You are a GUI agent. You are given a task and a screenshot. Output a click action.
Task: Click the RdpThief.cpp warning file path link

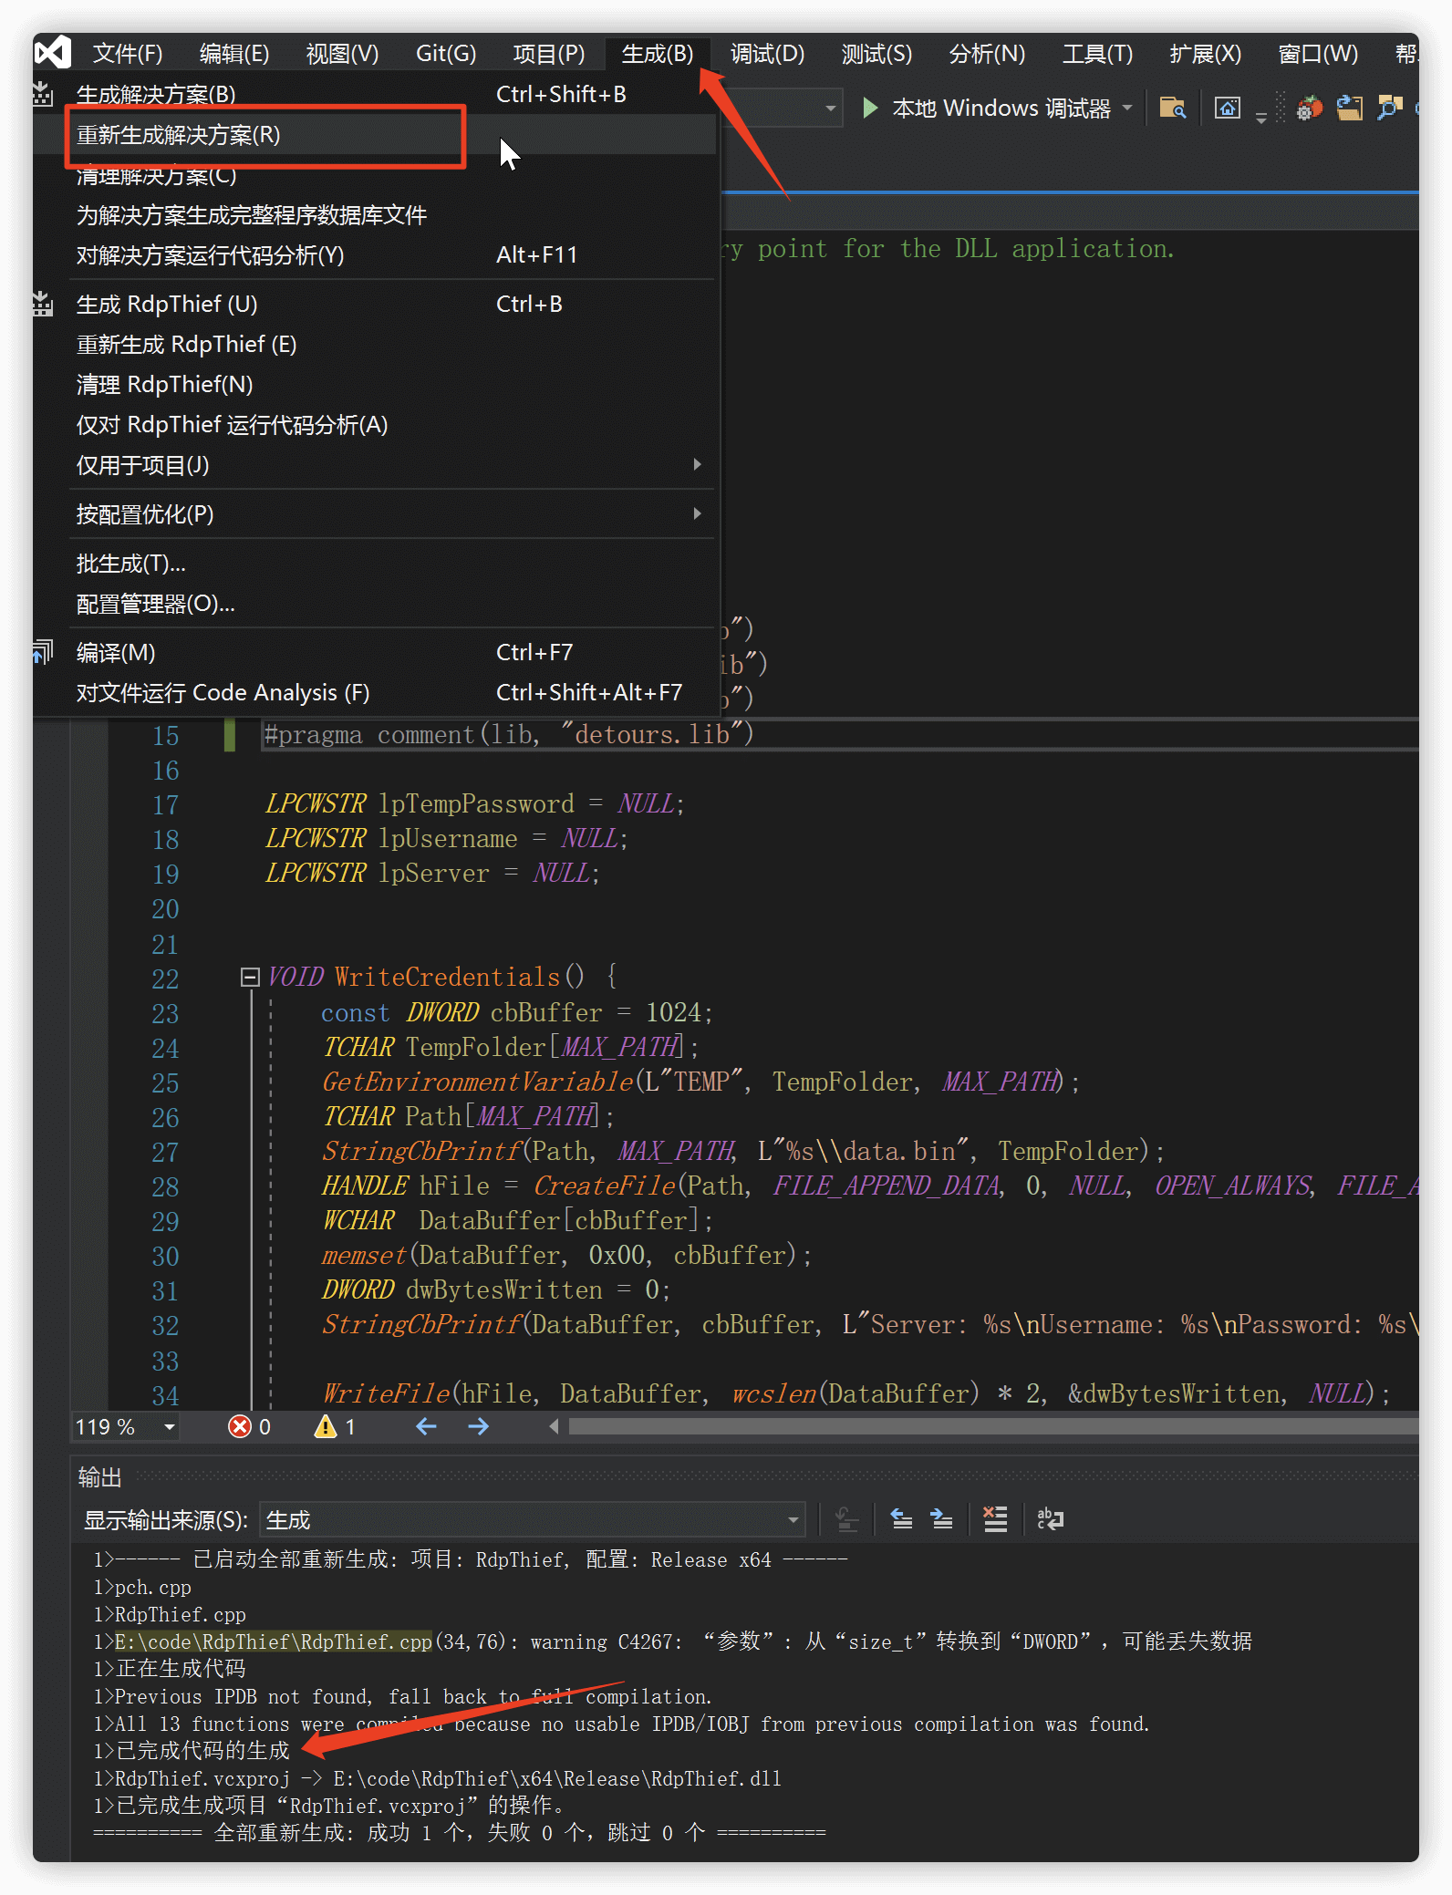pos(274,1641)
